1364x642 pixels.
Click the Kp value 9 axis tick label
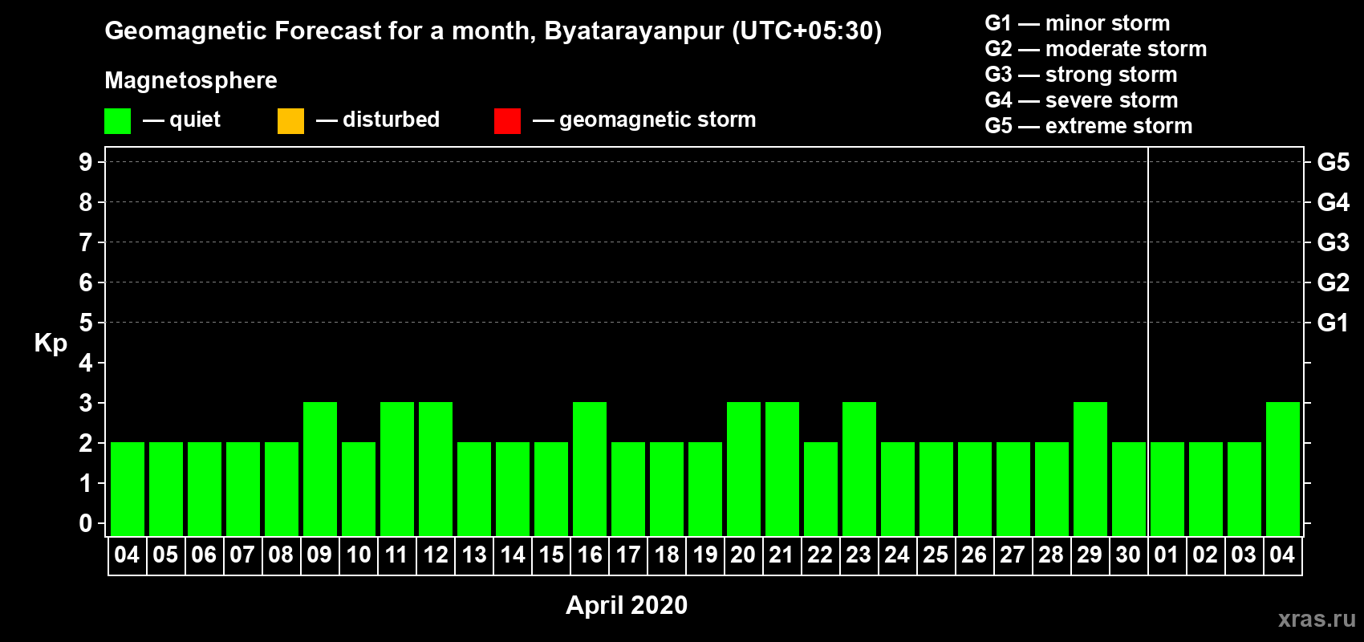[86, 162]
